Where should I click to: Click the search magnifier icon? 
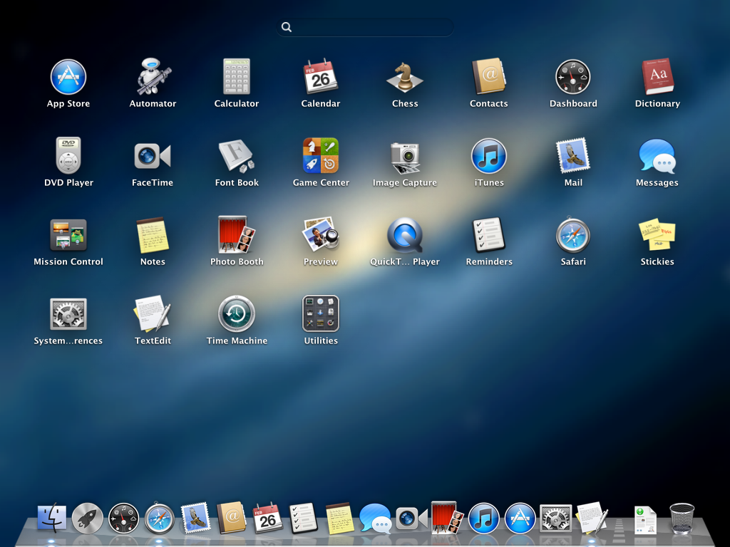pyautogui.click(x=287, y=28)
